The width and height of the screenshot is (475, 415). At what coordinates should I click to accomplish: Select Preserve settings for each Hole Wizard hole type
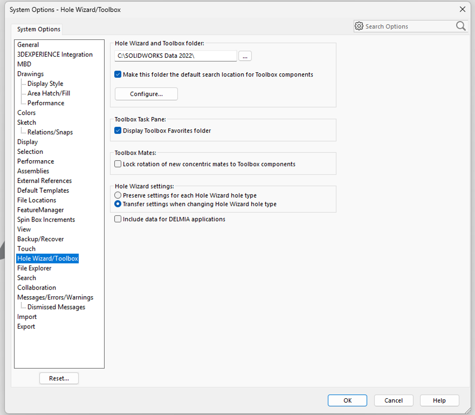(x=118, y=195)
